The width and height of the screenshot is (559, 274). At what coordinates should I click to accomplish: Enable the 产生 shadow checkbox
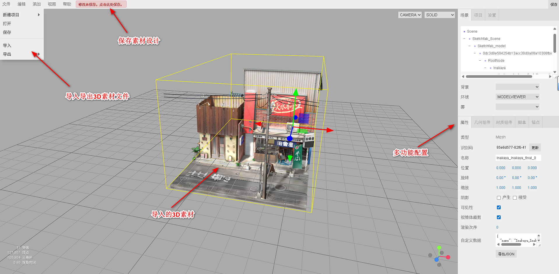[499, 198]
